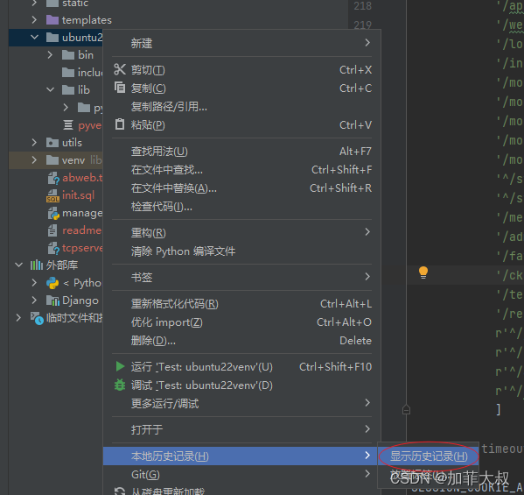Viewport: 524px width, 495px height.
Task: Select 重新格式化代码(R) menu item
Action: coord(242,304)
